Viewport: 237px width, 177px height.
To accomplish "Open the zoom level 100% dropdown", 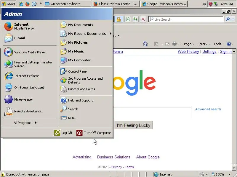I will point(229,174).
